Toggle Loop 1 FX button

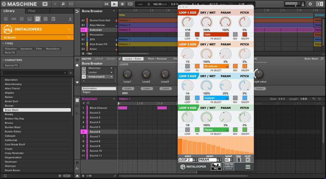click(x=197, y=35)
